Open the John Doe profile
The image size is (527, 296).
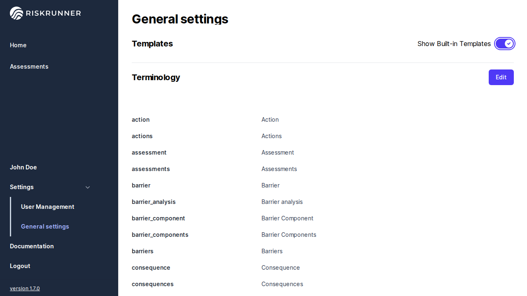coord(23,167)
